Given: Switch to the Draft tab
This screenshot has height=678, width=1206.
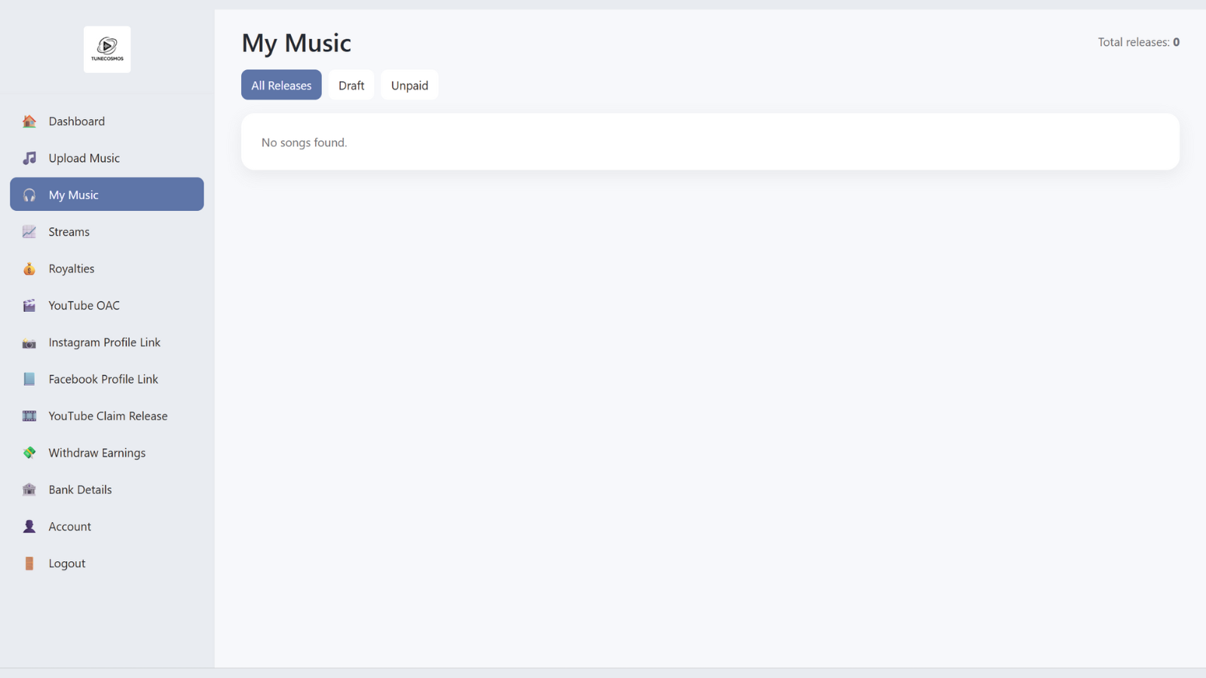Looking at the screenshot, I should pos(351,85).
